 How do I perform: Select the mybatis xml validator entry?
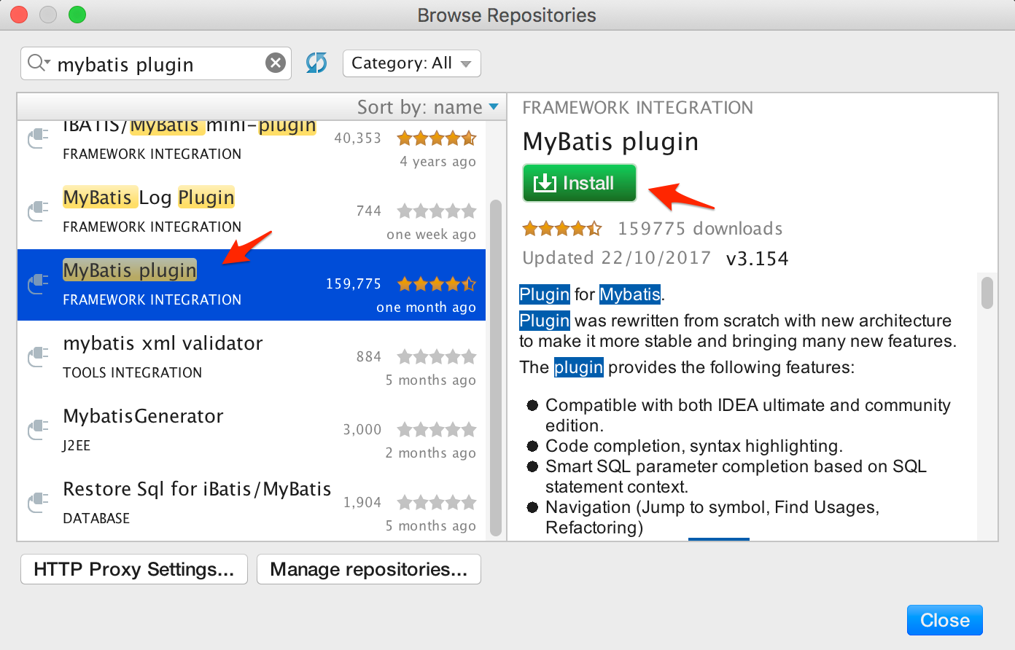click(252, 358)
